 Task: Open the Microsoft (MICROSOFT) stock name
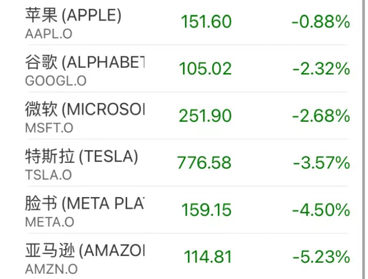tap(85, 109)
